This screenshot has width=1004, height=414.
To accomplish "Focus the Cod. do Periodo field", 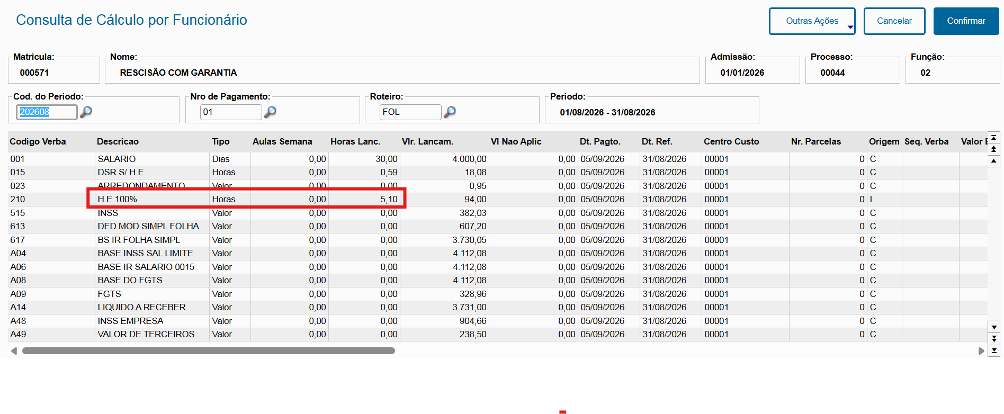I will (x=47, y=112).
